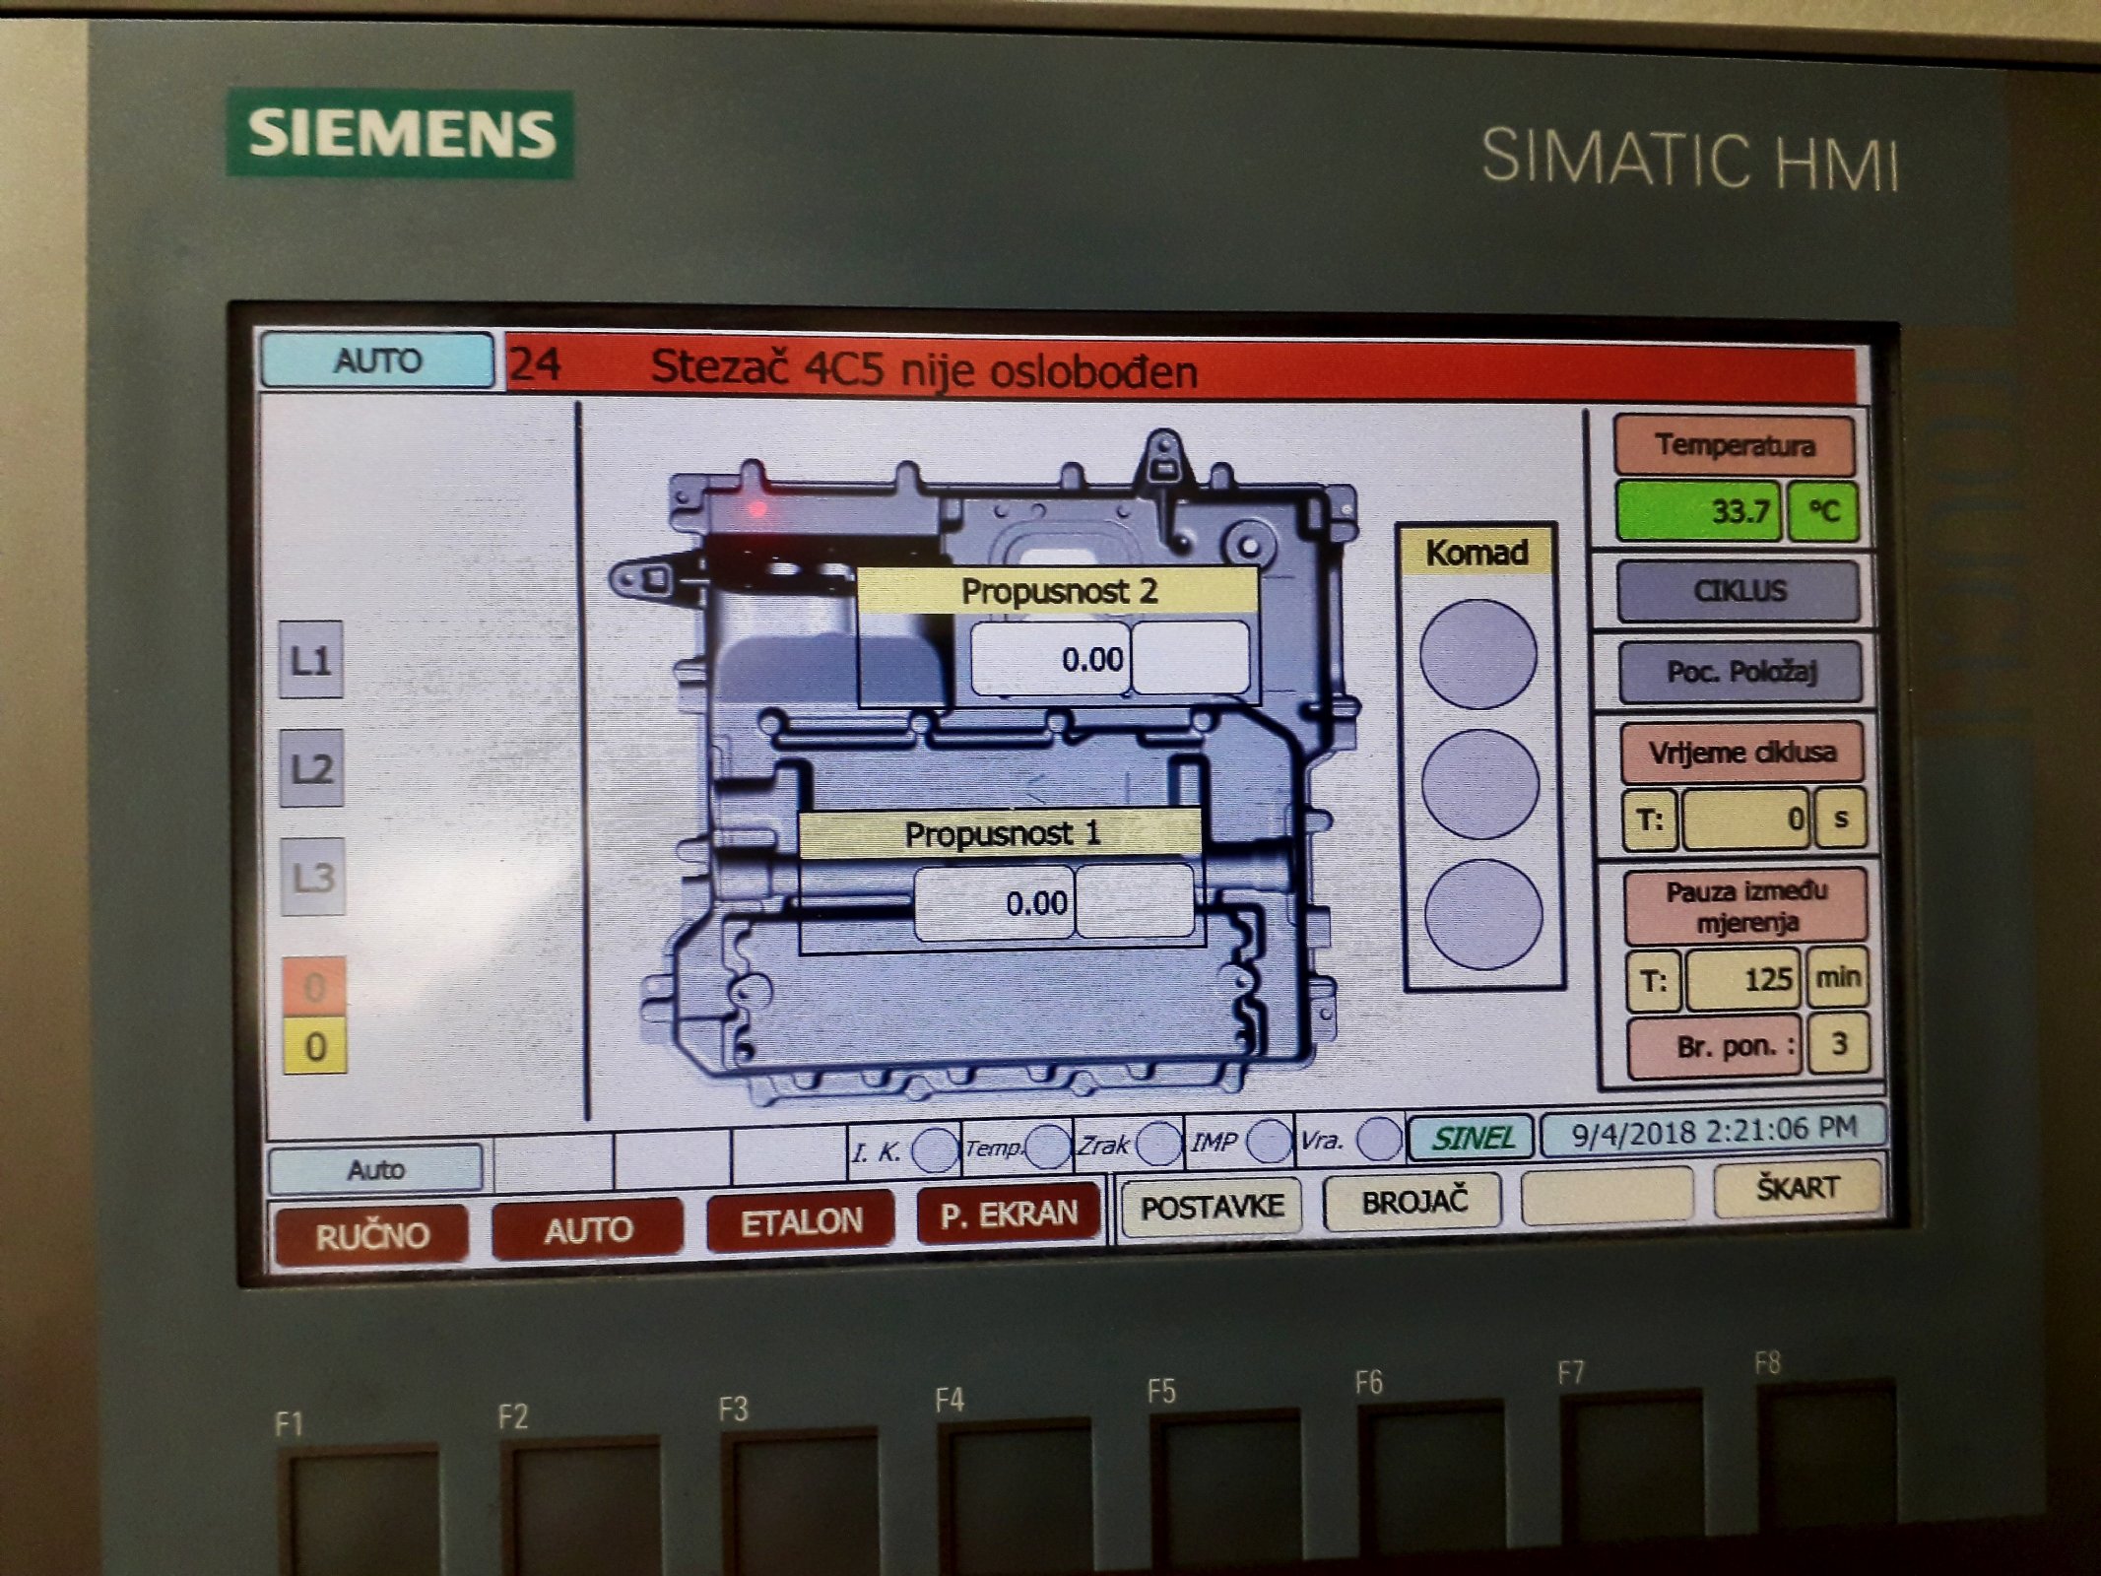This screenshot has width=2101, height=1576.
Task: Toggle the L2 indicator button
Action: tap(311, 768)
